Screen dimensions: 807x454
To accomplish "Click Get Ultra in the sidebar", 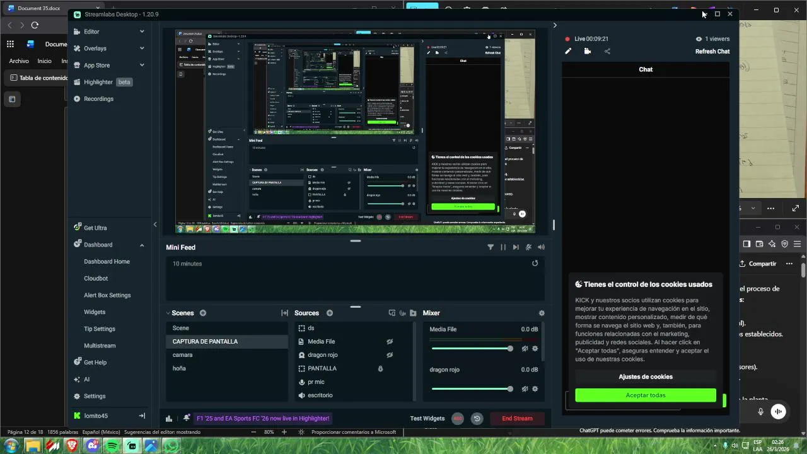I will pos(95,228).
